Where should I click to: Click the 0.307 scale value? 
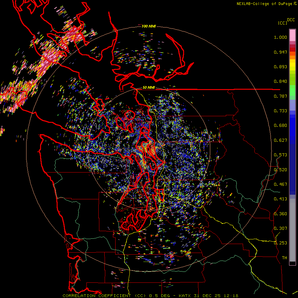[x=280, y=228]
